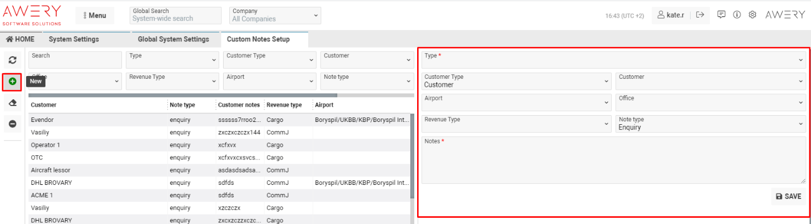Click the info circle icon in header

[x=737, y=15]
